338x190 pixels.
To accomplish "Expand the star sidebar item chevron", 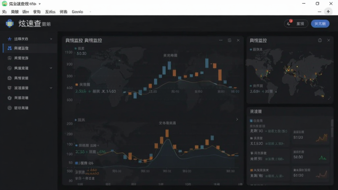I will click(x=51, y=39).
